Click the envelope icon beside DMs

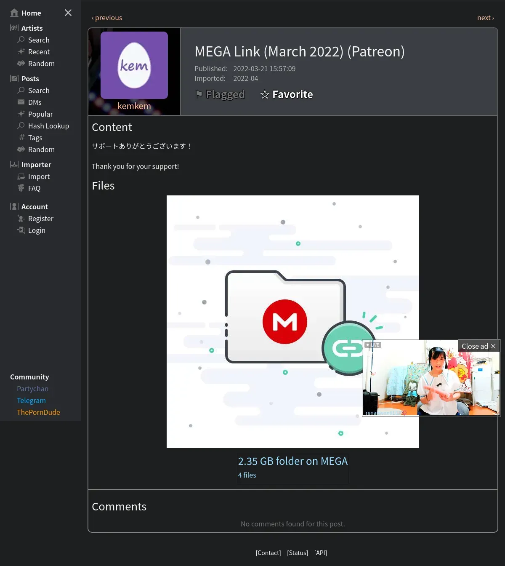pyautogui.click(x=21, y=102)
